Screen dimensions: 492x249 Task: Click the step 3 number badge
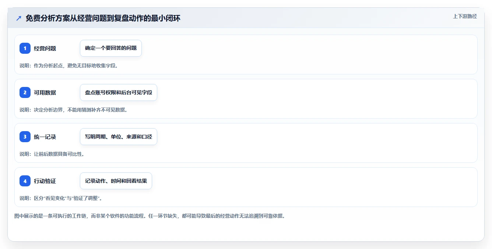click(25, 137)
